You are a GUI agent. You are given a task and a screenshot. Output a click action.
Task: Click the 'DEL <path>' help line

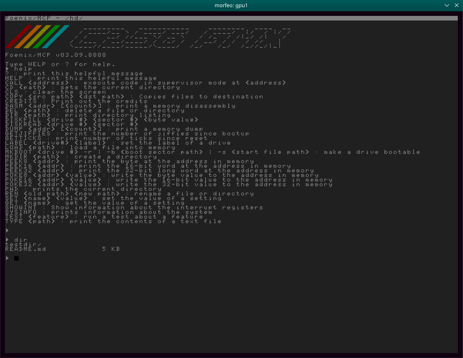tap(95, 110)
